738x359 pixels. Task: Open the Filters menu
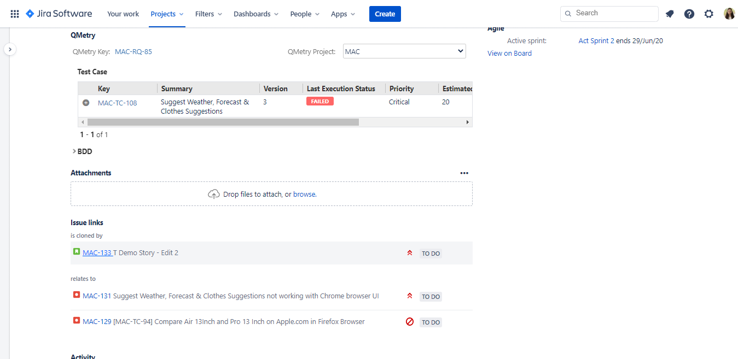208,14
